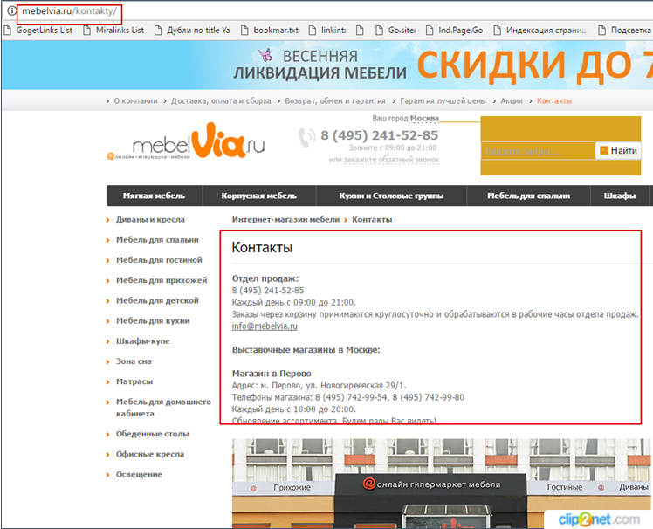
Task: Click the mebelvia.ru/kontakty/ address bar URL
Action: (x=69, y=11)
